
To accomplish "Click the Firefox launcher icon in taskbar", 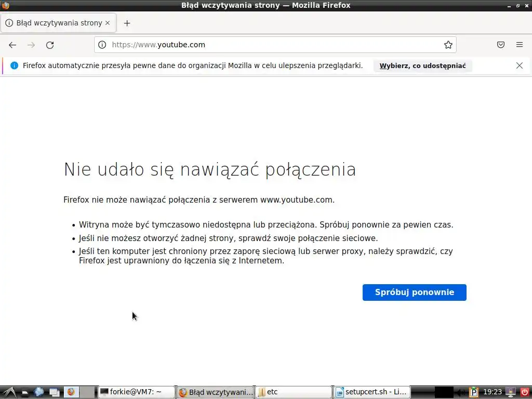I will (x=71, y=392).
